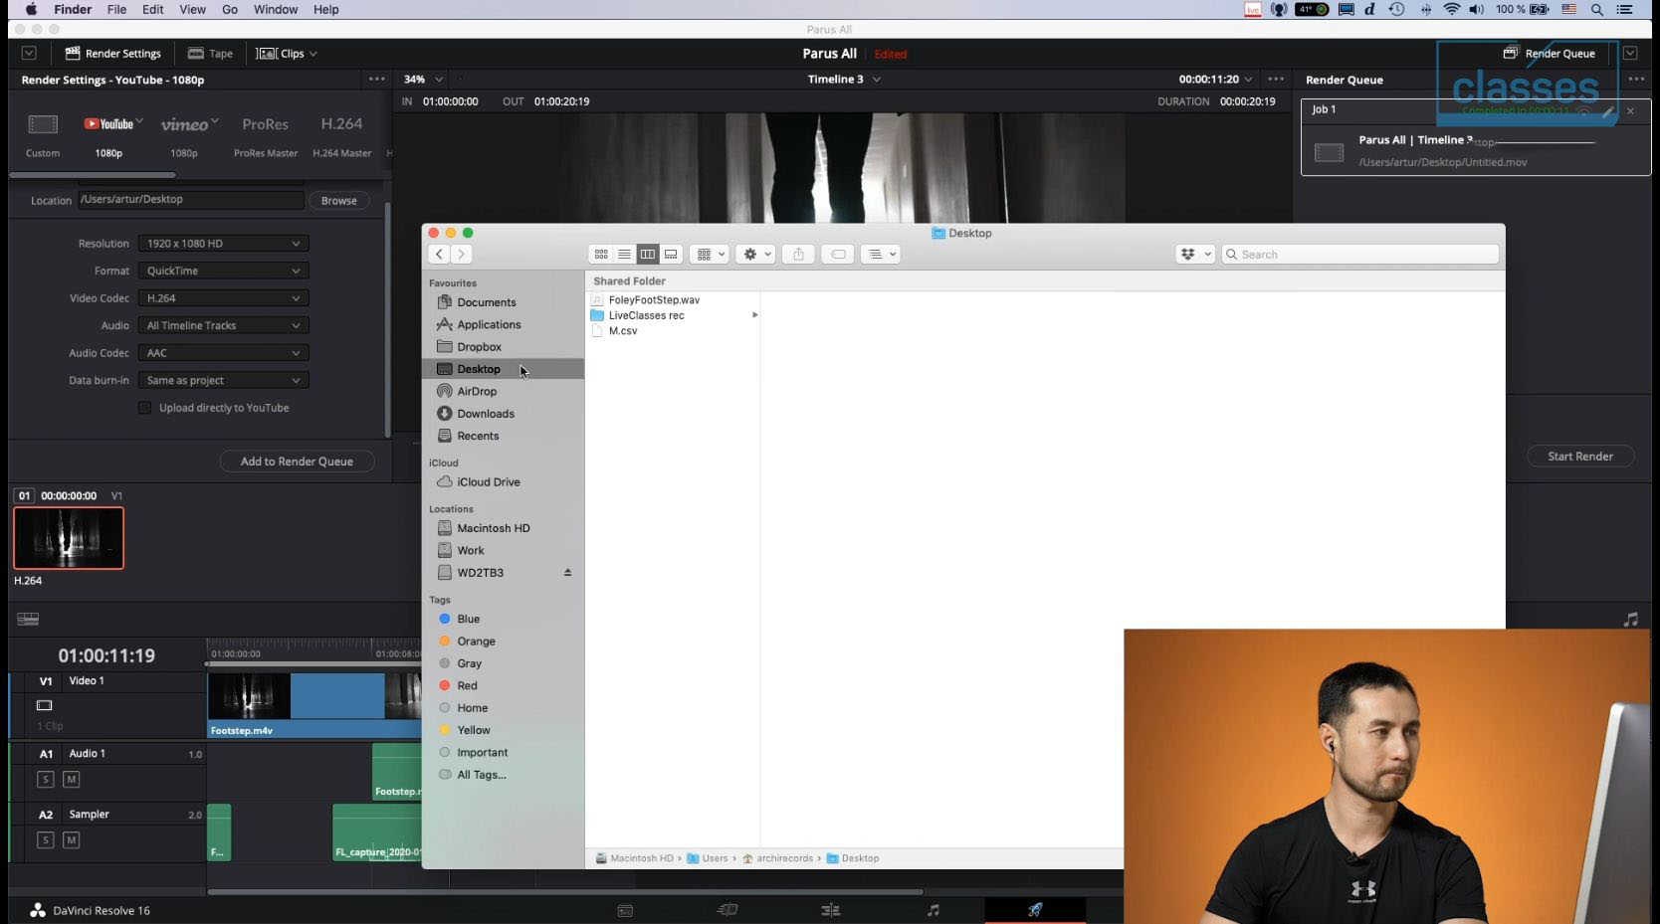Open the Finder group-by dropdown
1660x924 pixels.
click(710, 255)
